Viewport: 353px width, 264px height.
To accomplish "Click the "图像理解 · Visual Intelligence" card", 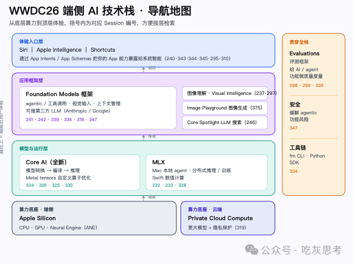I will [x=225, y=93].
